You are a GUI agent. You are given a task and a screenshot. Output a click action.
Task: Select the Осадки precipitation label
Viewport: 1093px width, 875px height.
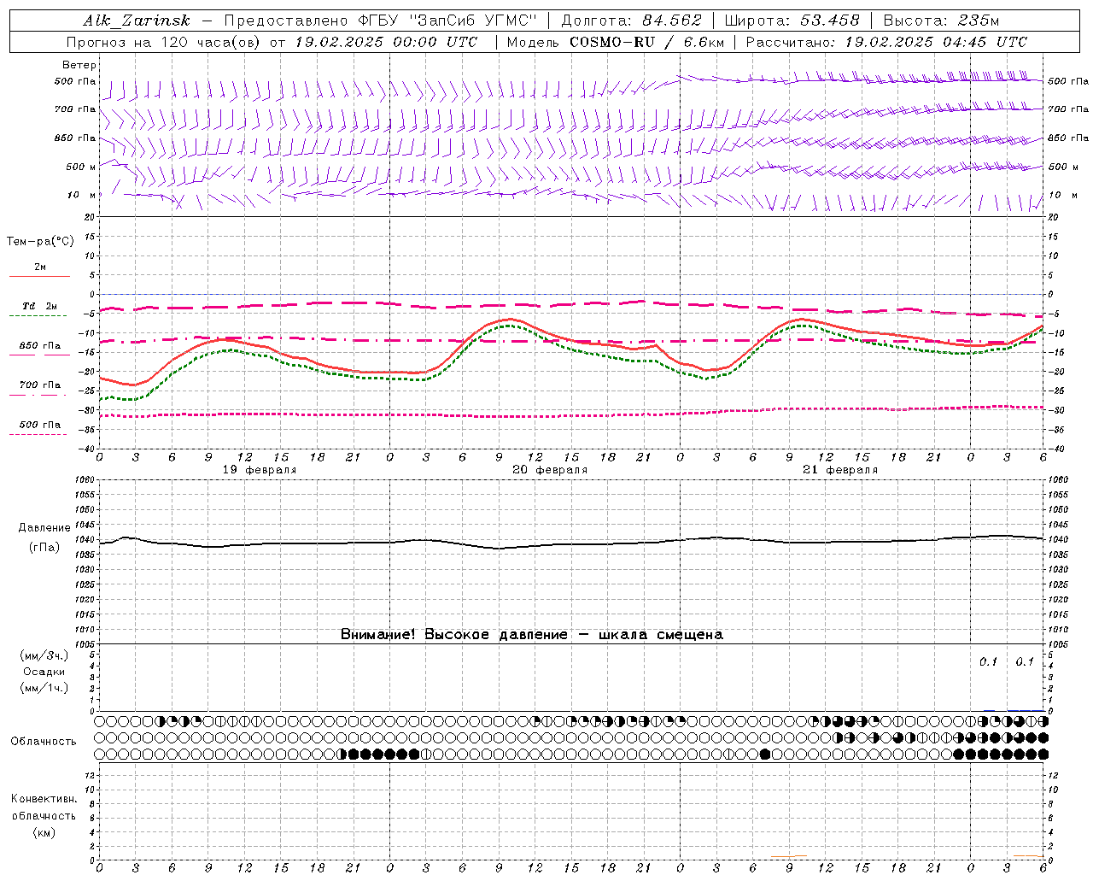pyautogui.click(x=44, y=672)
